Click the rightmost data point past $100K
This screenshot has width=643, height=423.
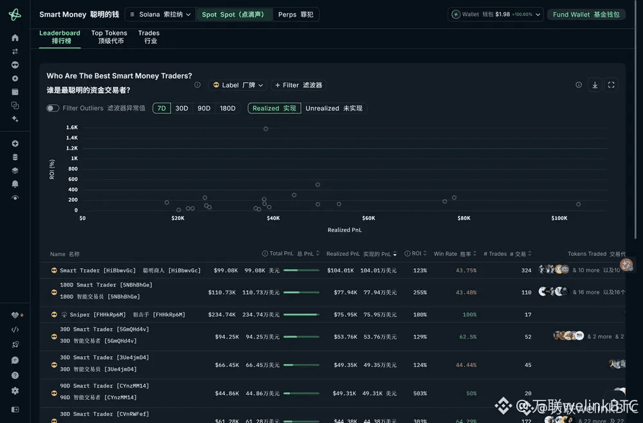(578, 204)
